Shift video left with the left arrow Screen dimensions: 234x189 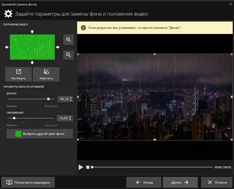7,47
